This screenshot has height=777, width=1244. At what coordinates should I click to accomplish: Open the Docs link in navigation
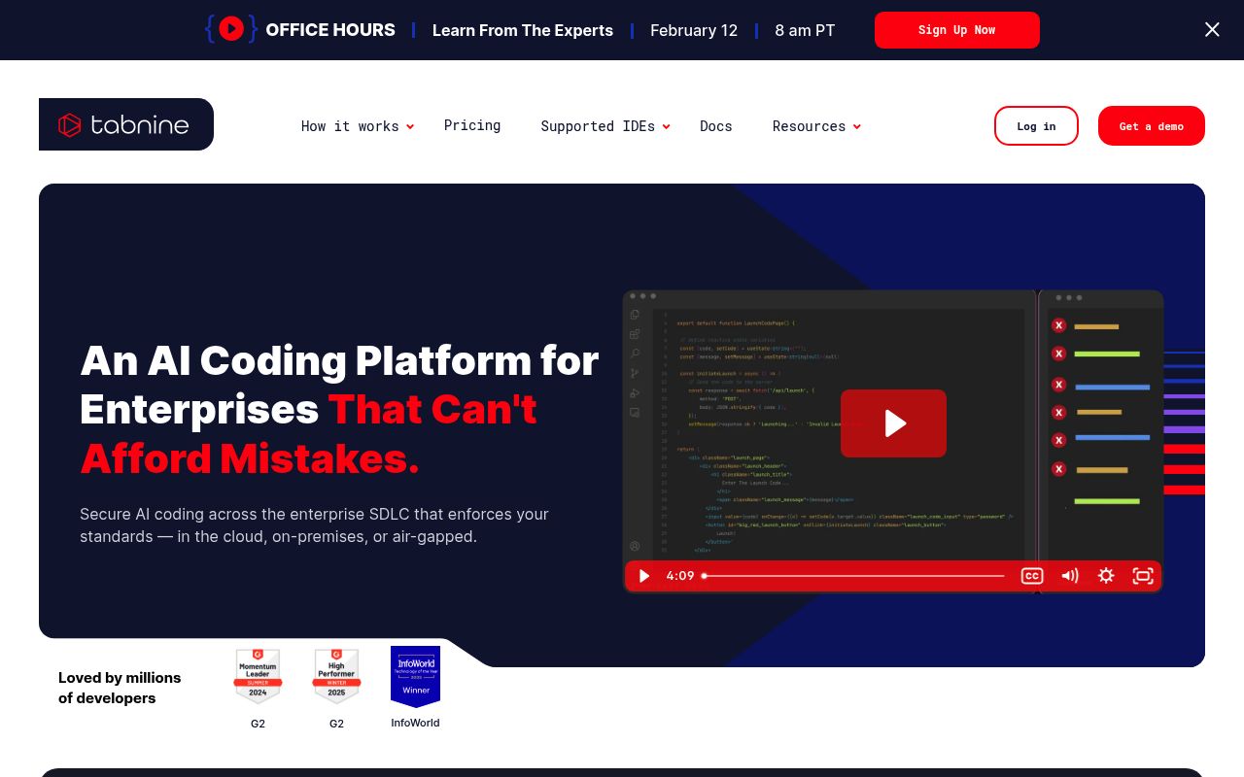click(x=716, y=126)
